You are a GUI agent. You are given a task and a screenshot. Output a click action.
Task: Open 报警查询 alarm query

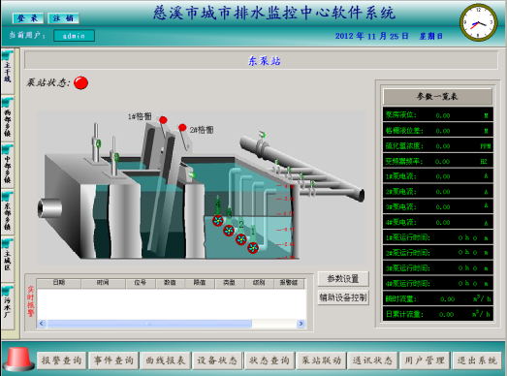coord(61,360)
